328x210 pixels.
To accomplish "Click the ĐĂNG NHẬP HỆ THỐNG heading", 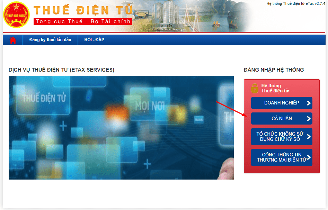I will (x=274, y=70).
